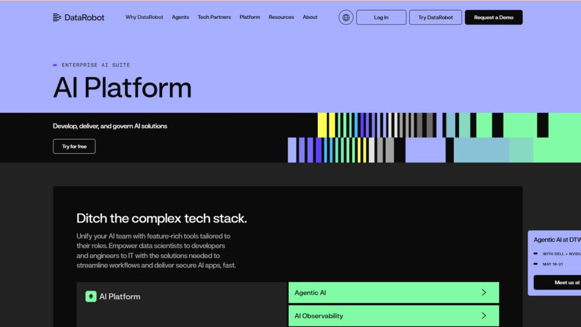Click the MAY 18-21 date text
Screen dimensions: 581x327
pyautogui.click(x=553, y=264)
